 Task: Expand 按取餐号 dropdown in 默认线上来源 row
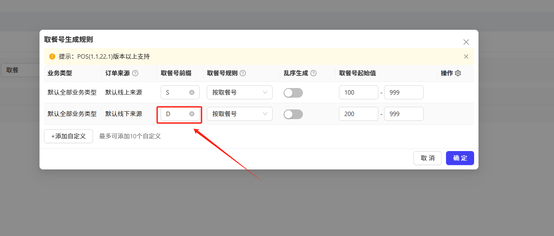tap(240, 92)
